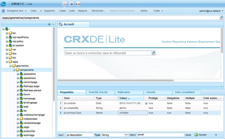Click the Valeur field containing pouet
The image size is (225, 139).
coord(160,135)
